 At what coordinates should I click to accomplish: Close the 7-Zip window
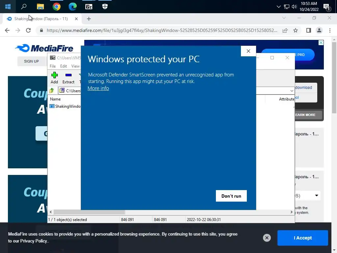click(287, 58)
